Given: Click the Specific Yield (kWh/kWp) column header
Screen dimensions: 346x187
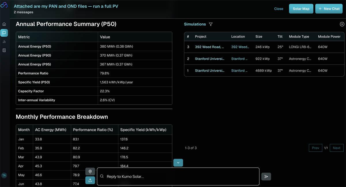Looking at the screenshot, I should click(143, 130).
